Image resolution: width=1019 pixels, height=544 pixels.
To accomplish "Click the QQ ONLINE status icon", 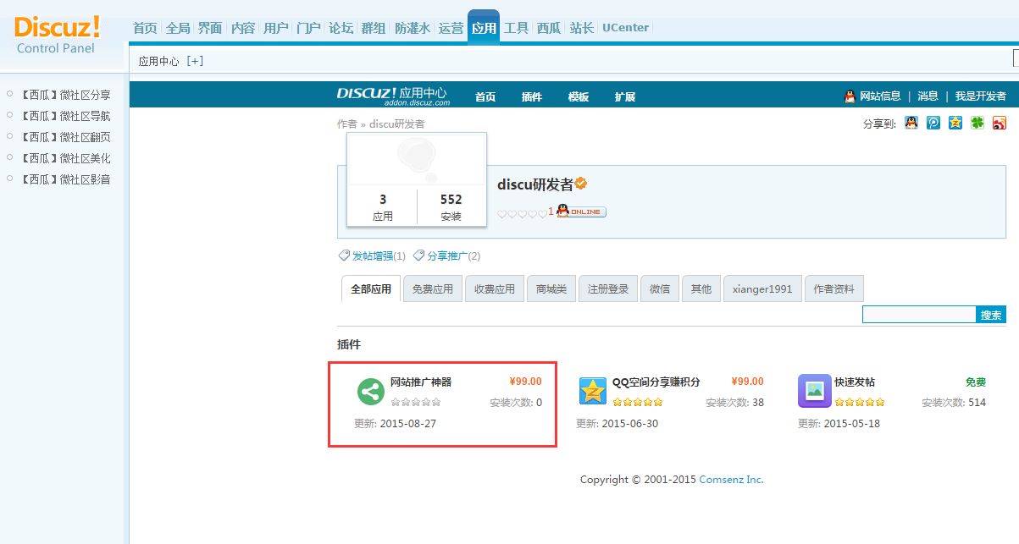I will click(x=581, y=211).
